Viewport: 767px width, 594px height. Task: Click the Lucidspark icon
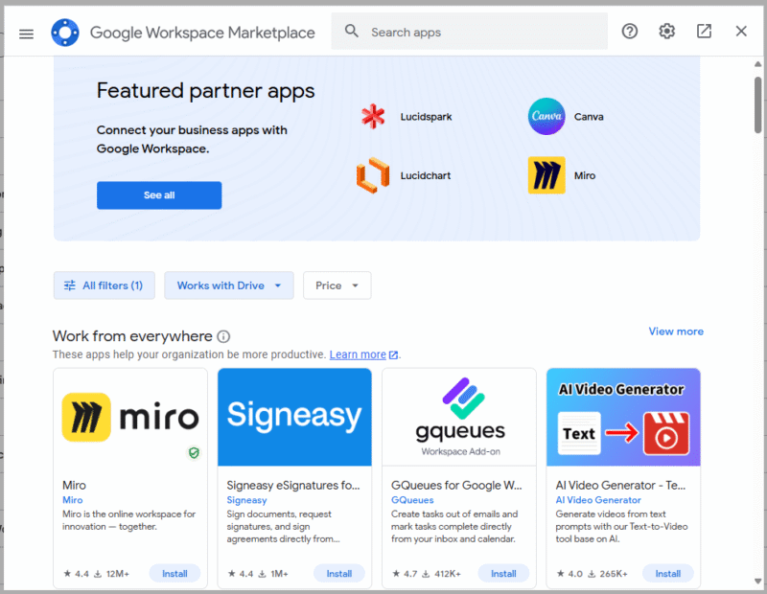pyautogui.click(x=372, y=116)
